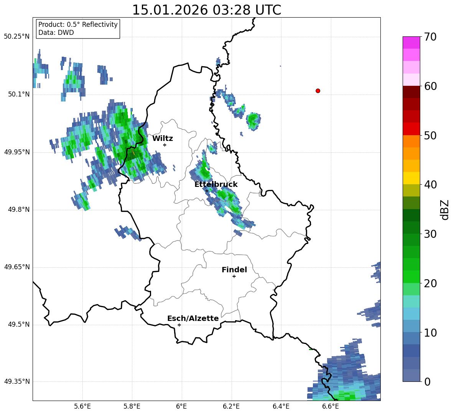Click the 6°E longitude label
The image size is (454, 414).
pyautogui.click(x=181, y=406)
